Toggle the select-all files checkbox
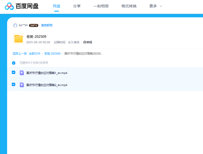Image resolution: width=203 pixels, height=154 pixels. click(x=14, y=63)
